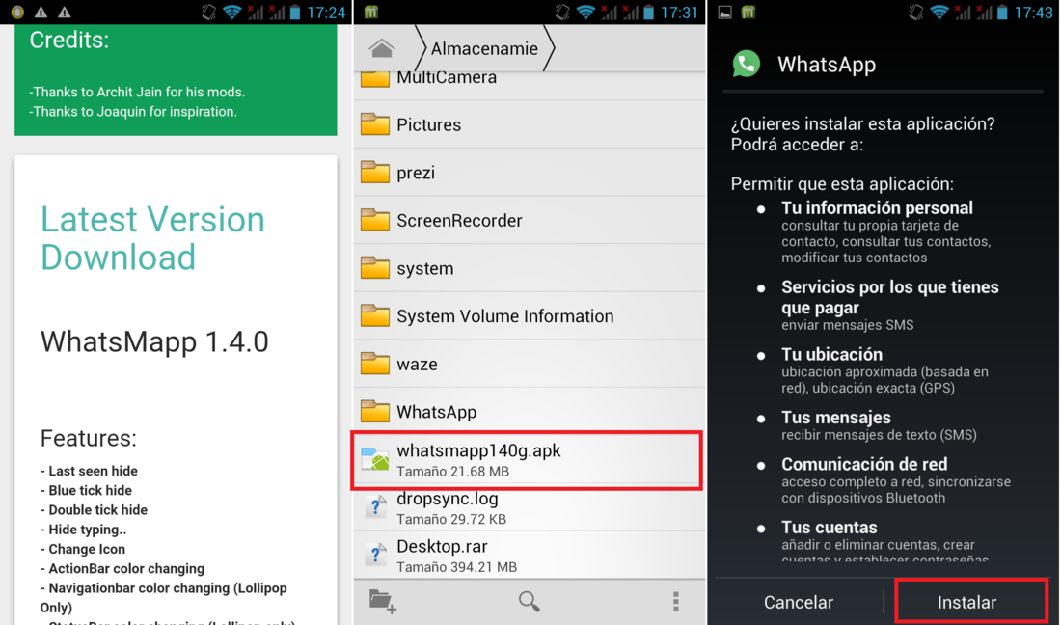Select whatsmapp140g.apk file
The height and width of the screenshot is (625, 1061).
click(x=527, y=460)
